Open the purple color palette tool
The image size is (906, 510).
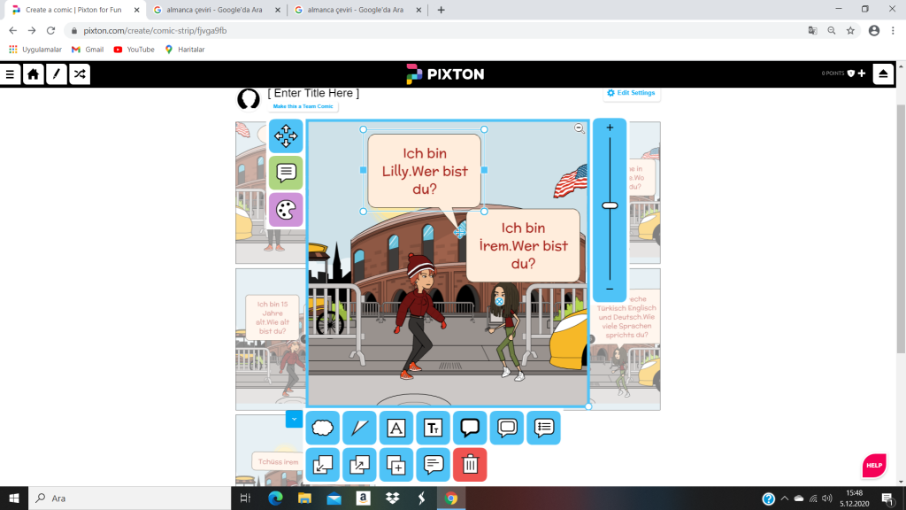[286, 210]
